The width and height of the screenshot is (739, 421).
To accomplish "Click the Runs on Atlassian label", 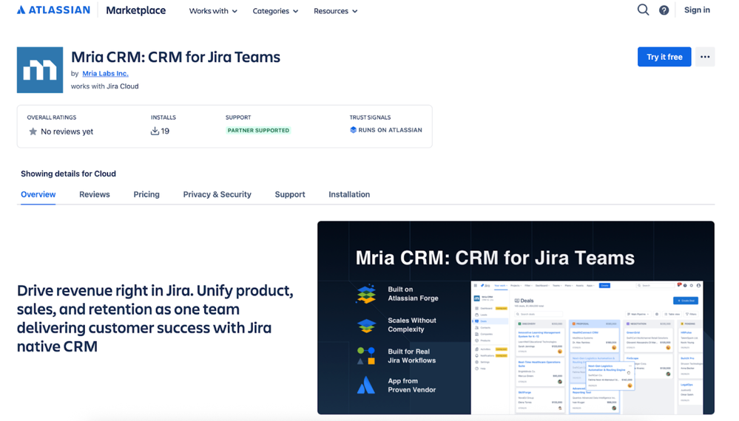I will (391, 130).
